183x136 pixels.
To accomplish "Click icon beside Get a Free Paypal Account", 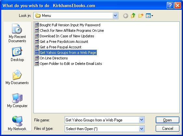I will pyautogui.click(x=37, y=47).
